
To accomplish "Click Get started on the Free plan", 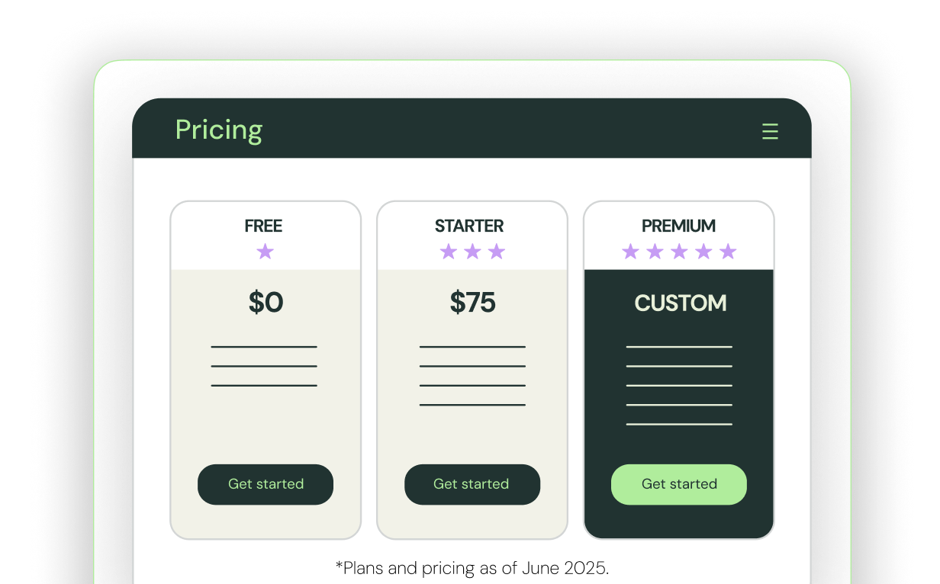I will click(x=266, y=484).
